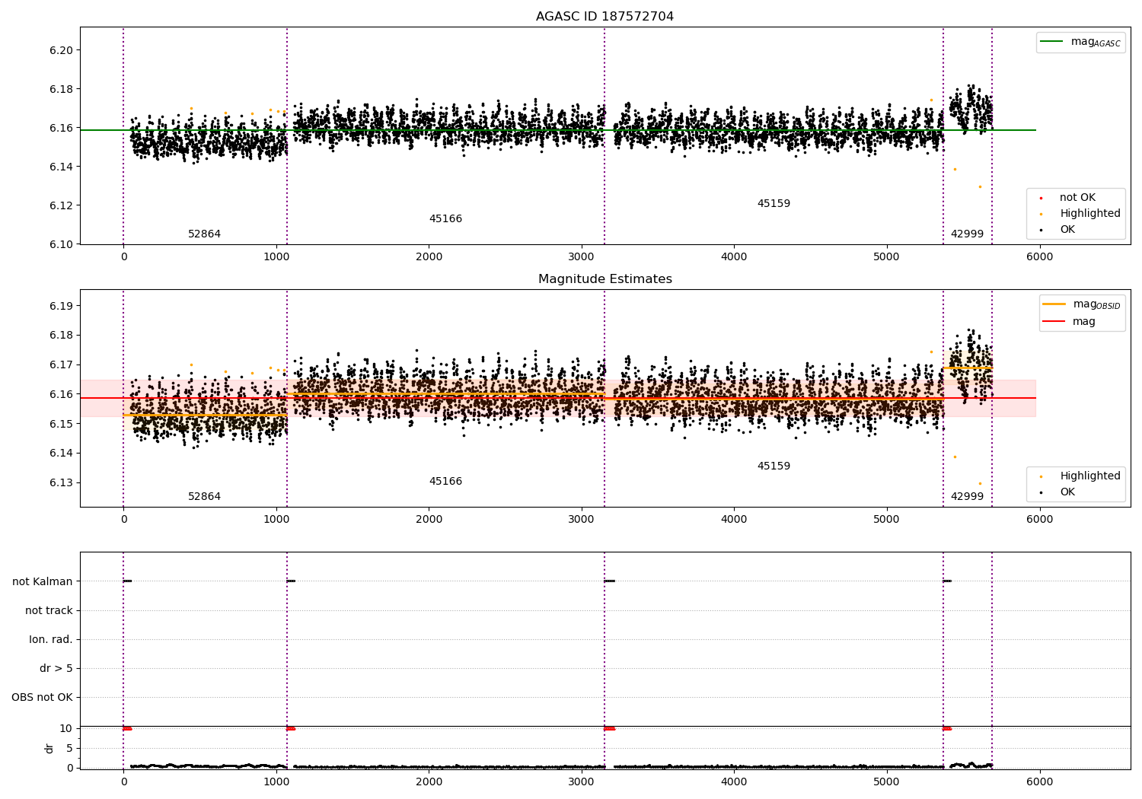Click the Magnitude Estimates subplot title
This screenshot has height=799, width=1142.
click(604, 279)
